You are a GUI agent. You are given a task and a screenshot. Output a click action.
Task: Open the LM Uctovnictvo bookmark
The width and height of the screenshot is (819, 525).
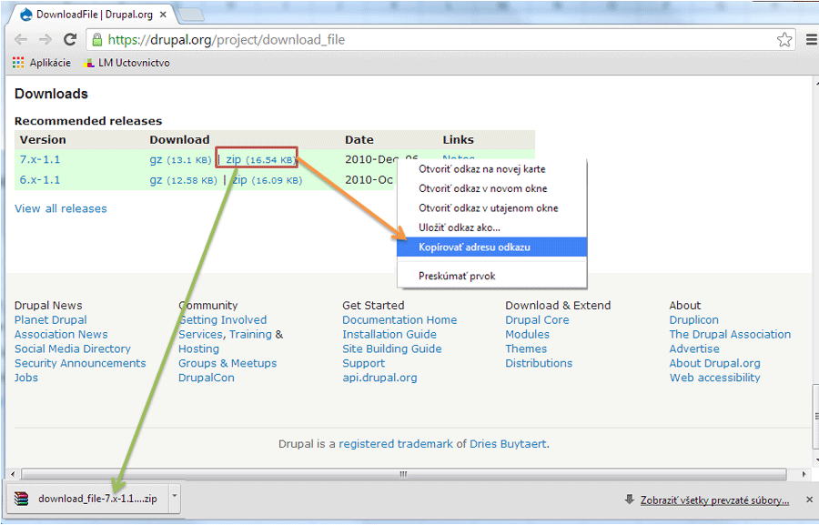(126, 63)
